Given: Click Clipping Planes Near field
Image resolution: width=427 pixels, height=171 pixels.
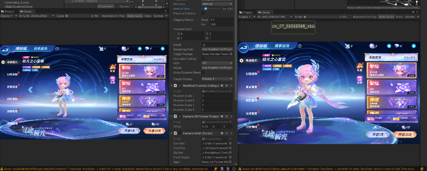Looking at the screenshot, I should pos(221,20).
